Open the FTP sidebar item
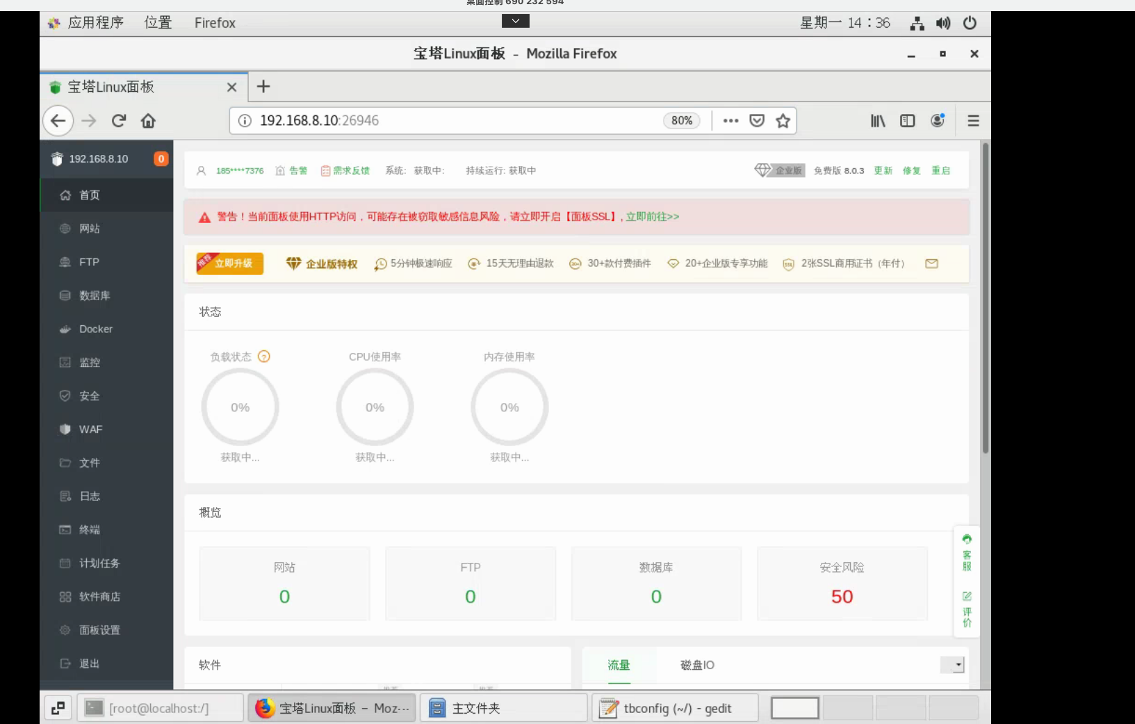Image resolution: width=1135 pixels, height=724 pixels. click(x=106, y=262)
